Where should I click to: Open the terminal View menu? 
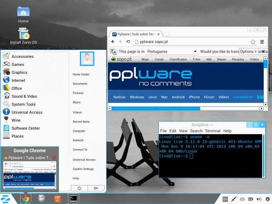click(183, 131)
